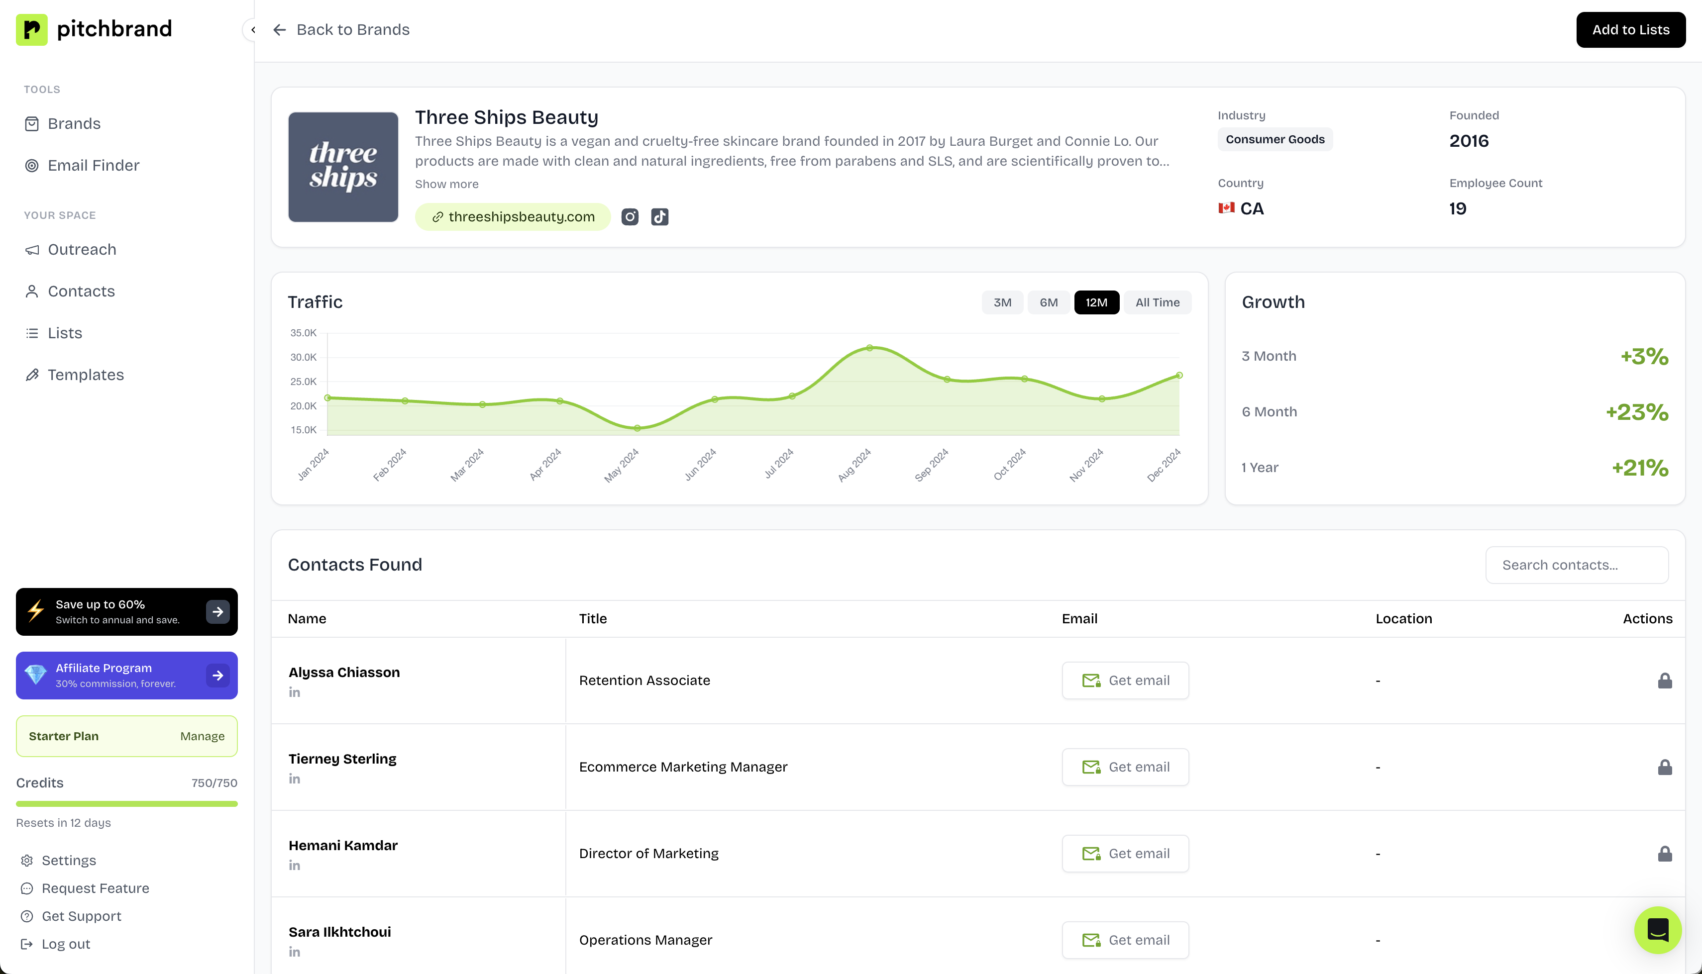Image resolution: width=1702 pixels, height=974 pixels.
Task: Click Hemani Kamdar's LinkedIn icon
Action: (x=295, y=866)
